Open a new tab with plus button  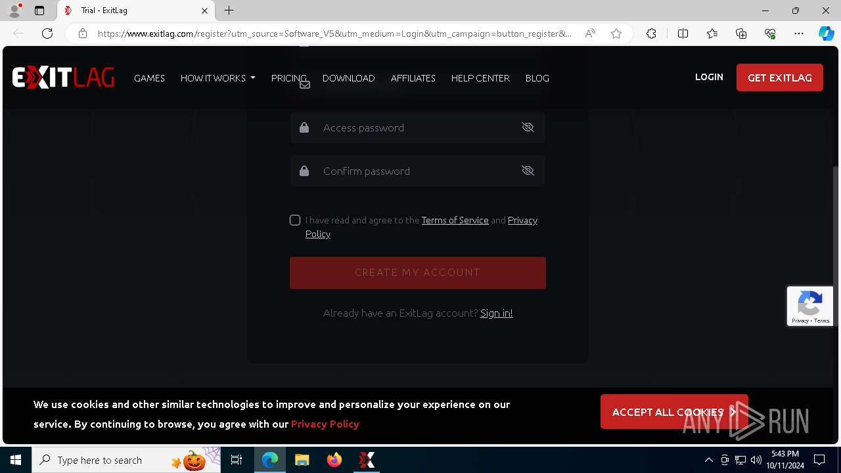(229, 11)
